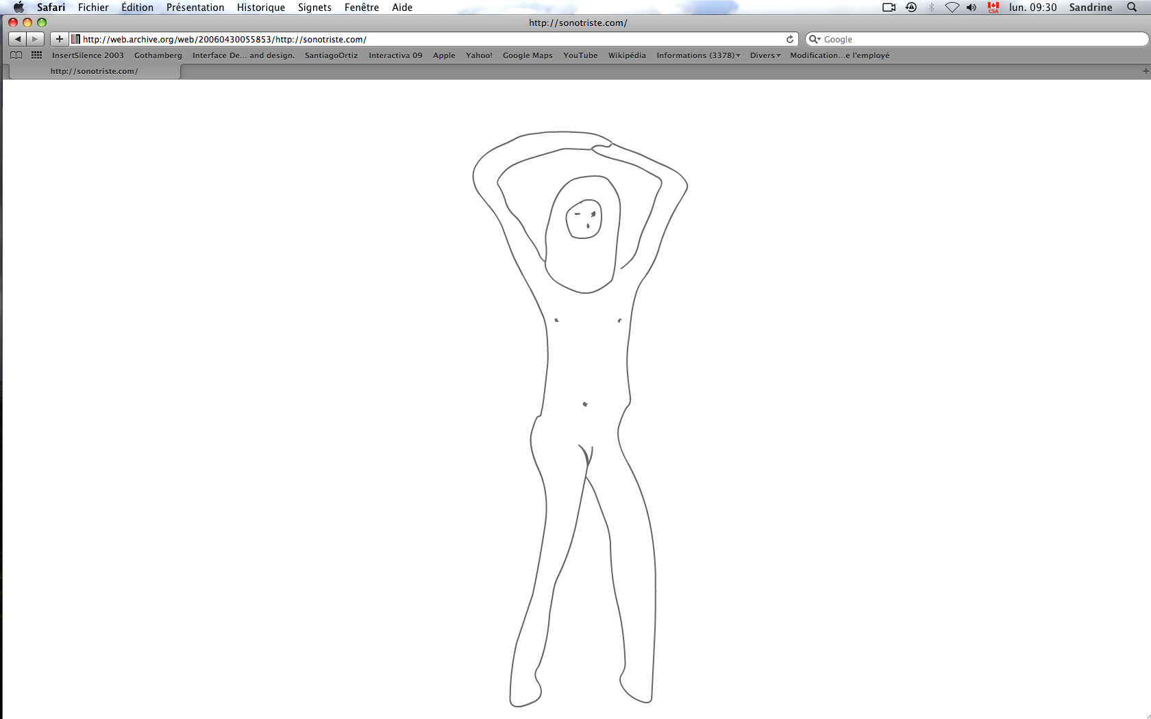
Task: Open the Historique menu
Action: click(x=261, y=8)
